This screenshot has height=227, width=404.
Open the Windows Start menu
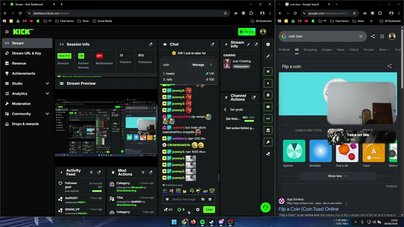pyautogui.click(x=174, y=222)
